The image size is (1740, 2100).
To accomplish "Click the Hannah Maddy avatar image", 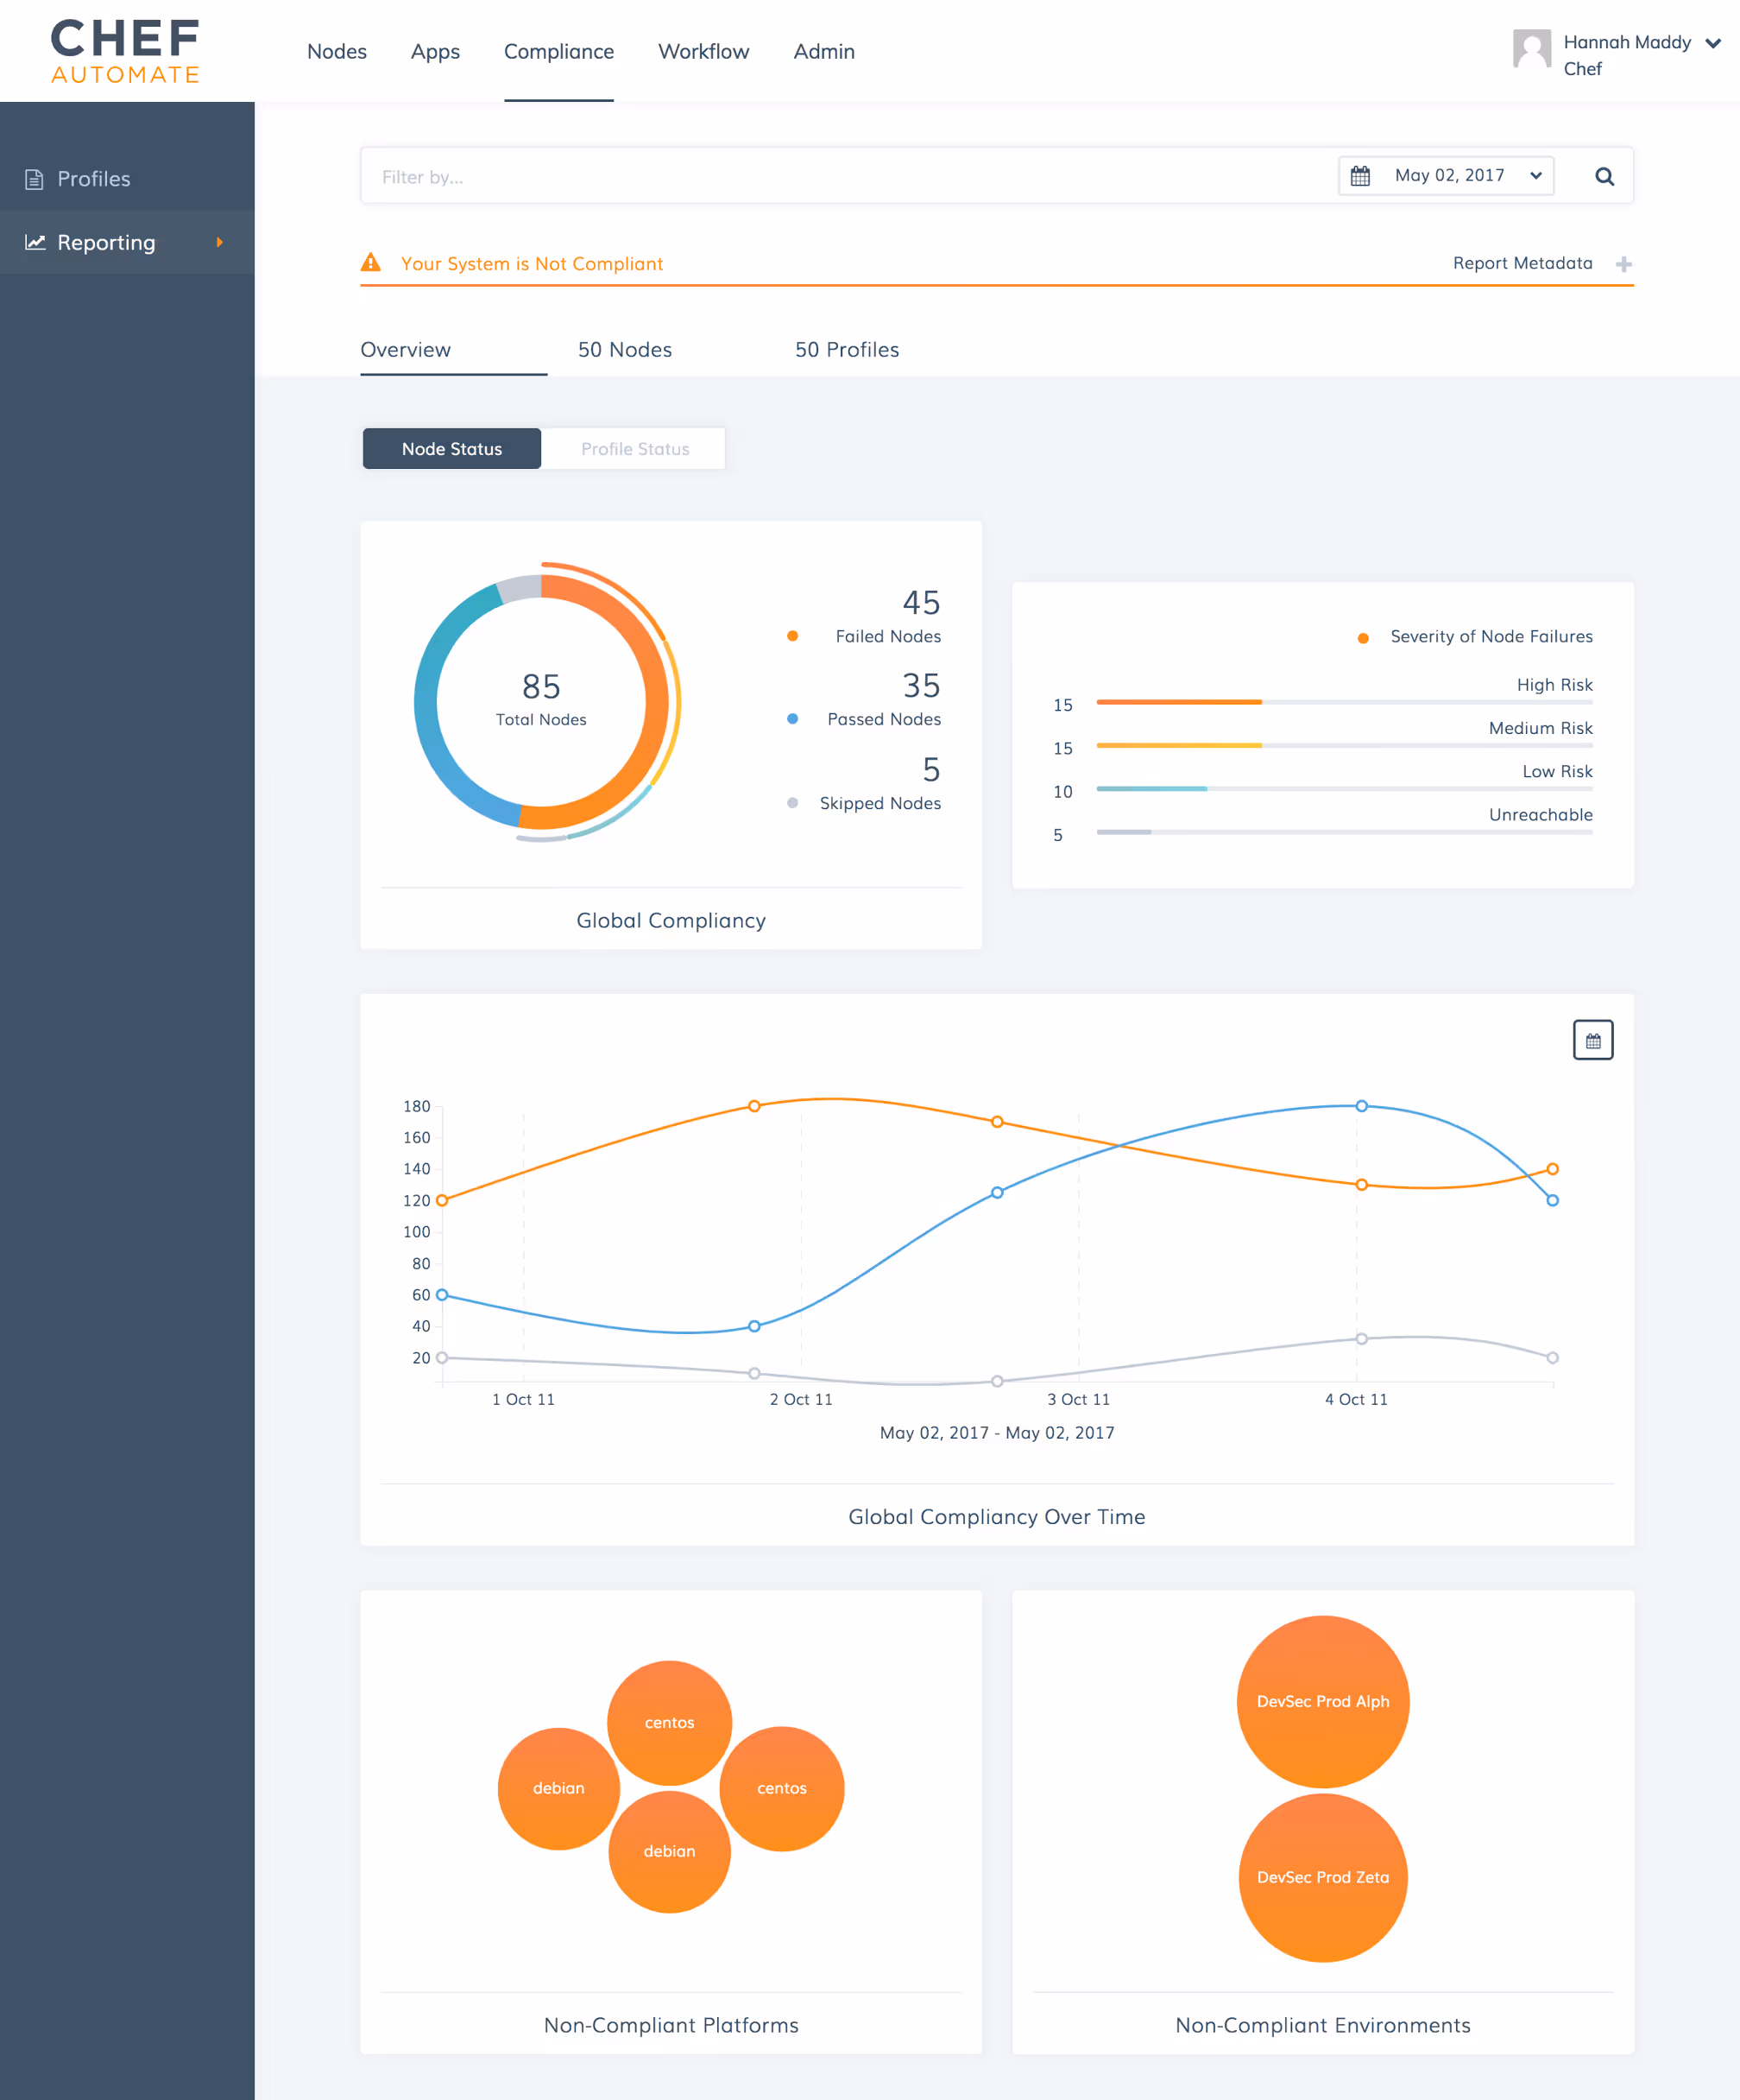I will click(x=1531, y=48).
